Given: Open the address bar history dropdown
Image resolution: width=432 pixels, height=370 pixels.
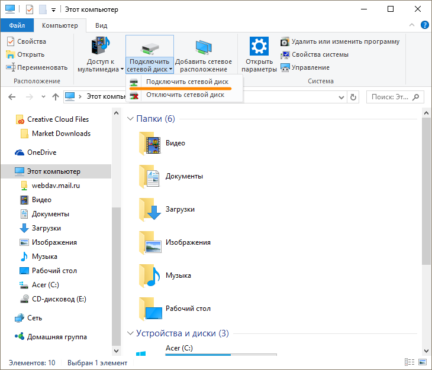Looking at the screenshot, I should click(x=341, y=96).
